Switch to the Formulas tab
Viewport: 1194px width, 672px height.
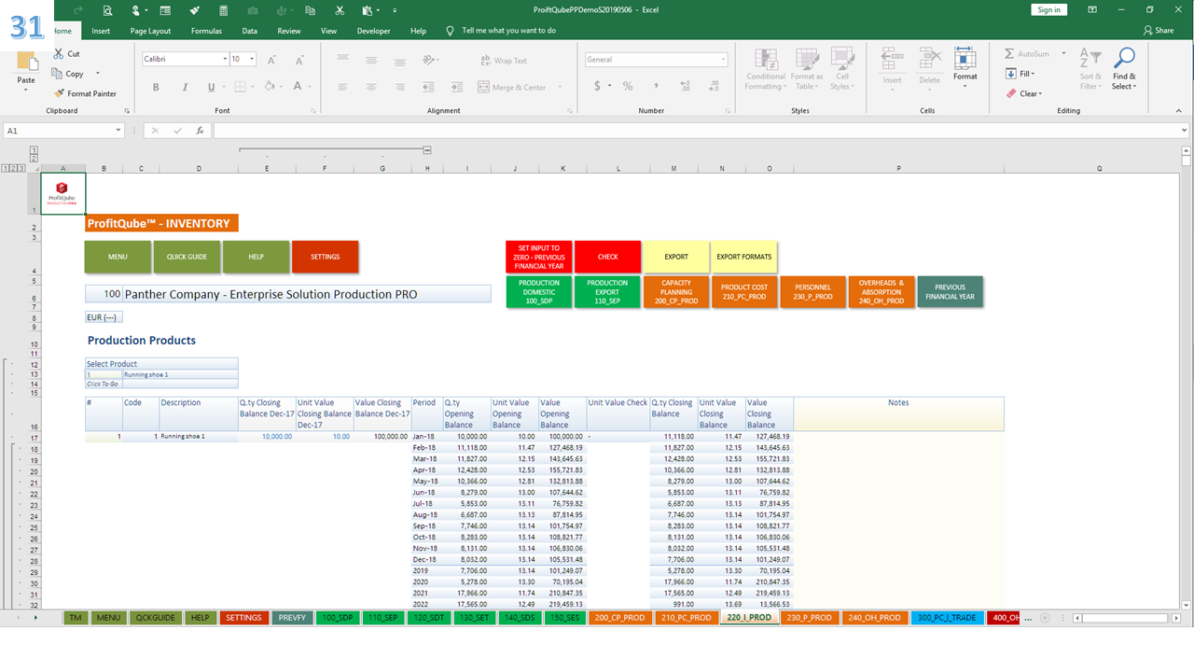pyautogui.click(x=206, y=31)
